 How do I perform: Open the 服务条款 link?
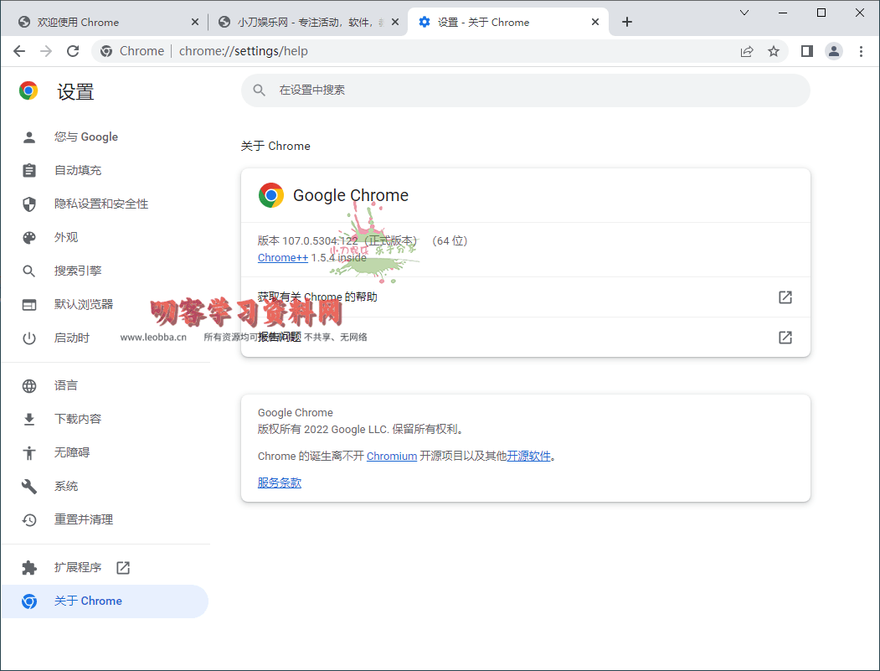point(279,483)
